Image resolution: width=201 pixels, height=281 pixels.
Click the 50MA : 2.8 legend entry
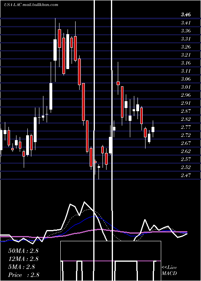tap(23, 251)
